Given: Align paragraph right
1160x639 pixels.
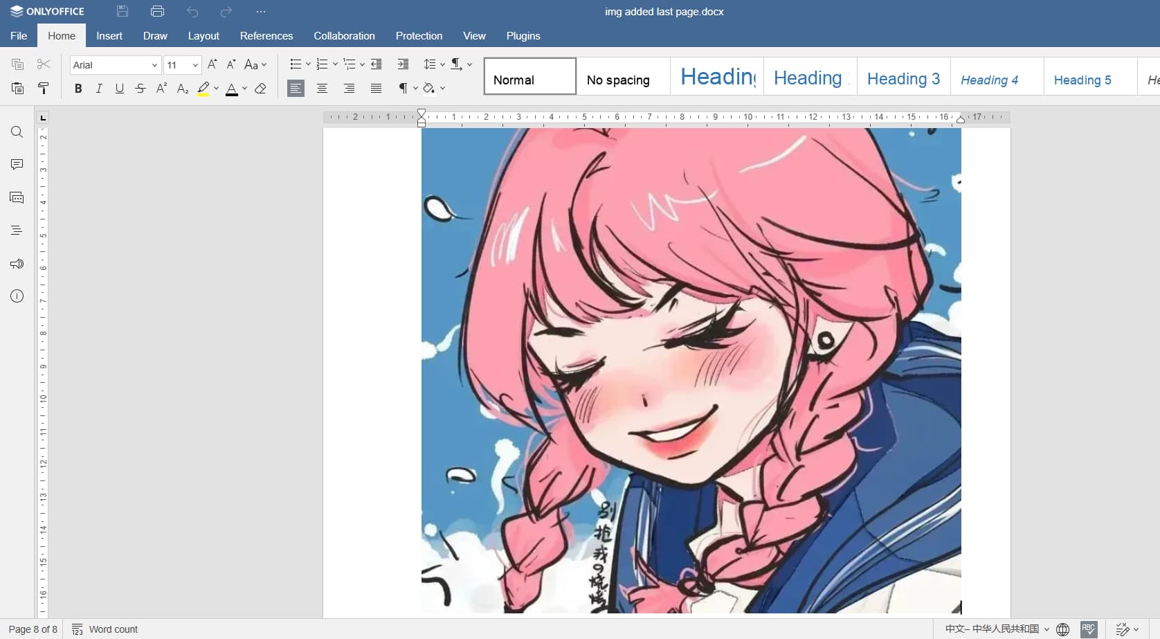Looking at the screenshot, I should coord(350,88).
